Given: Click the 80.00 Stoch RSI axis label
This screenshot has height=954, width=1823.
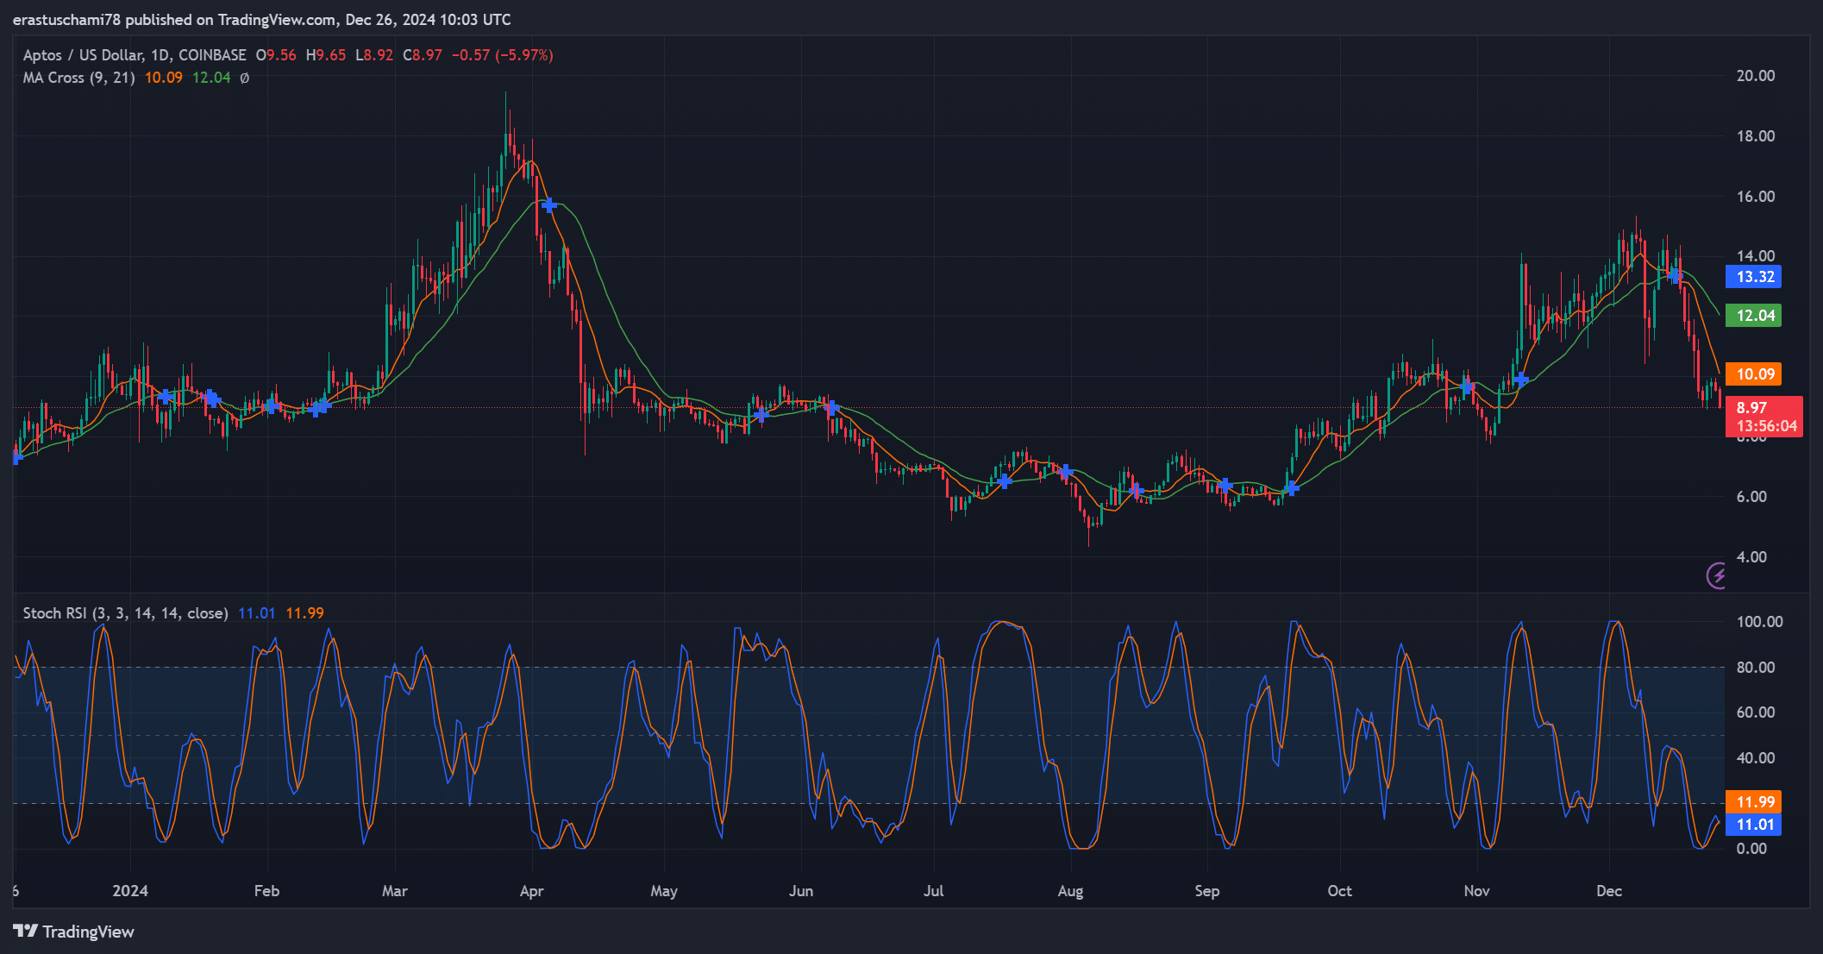Looking at the screenshot, I should coord(1756,668).
